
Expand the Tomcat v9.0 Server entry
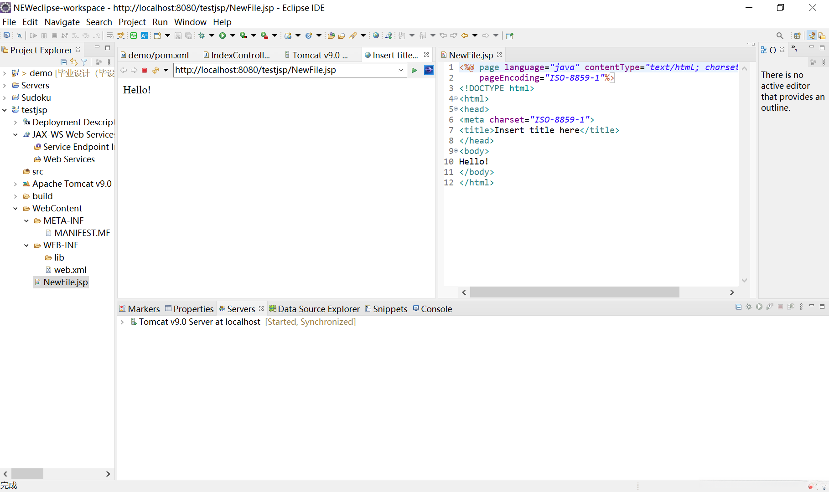[122, 322]
